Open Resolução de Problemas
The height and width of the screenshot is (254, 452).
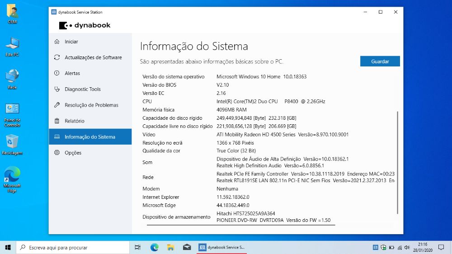tap(90, 105)
